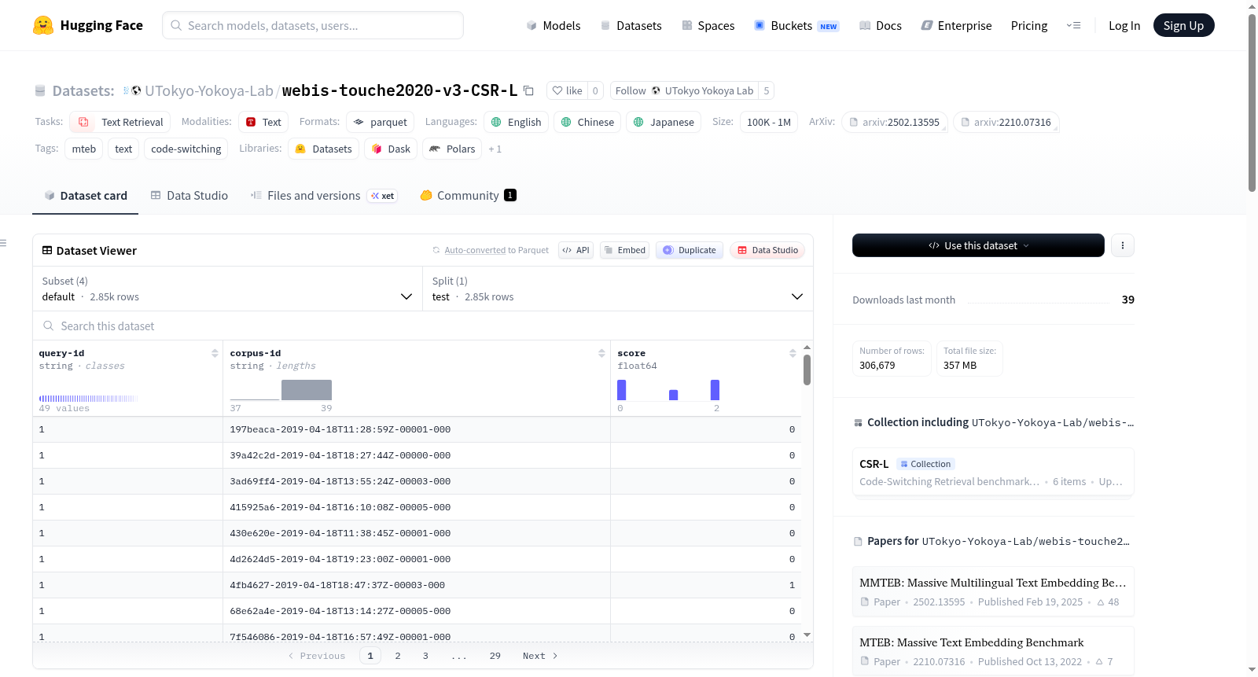Open the Pricing page link
This screenshot has width=1258, height=677.
[1029, 25]
